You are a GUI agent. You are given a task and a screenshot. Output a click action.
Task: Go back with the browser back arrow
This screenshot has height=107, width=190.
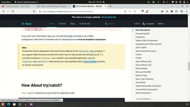[3, 11]
